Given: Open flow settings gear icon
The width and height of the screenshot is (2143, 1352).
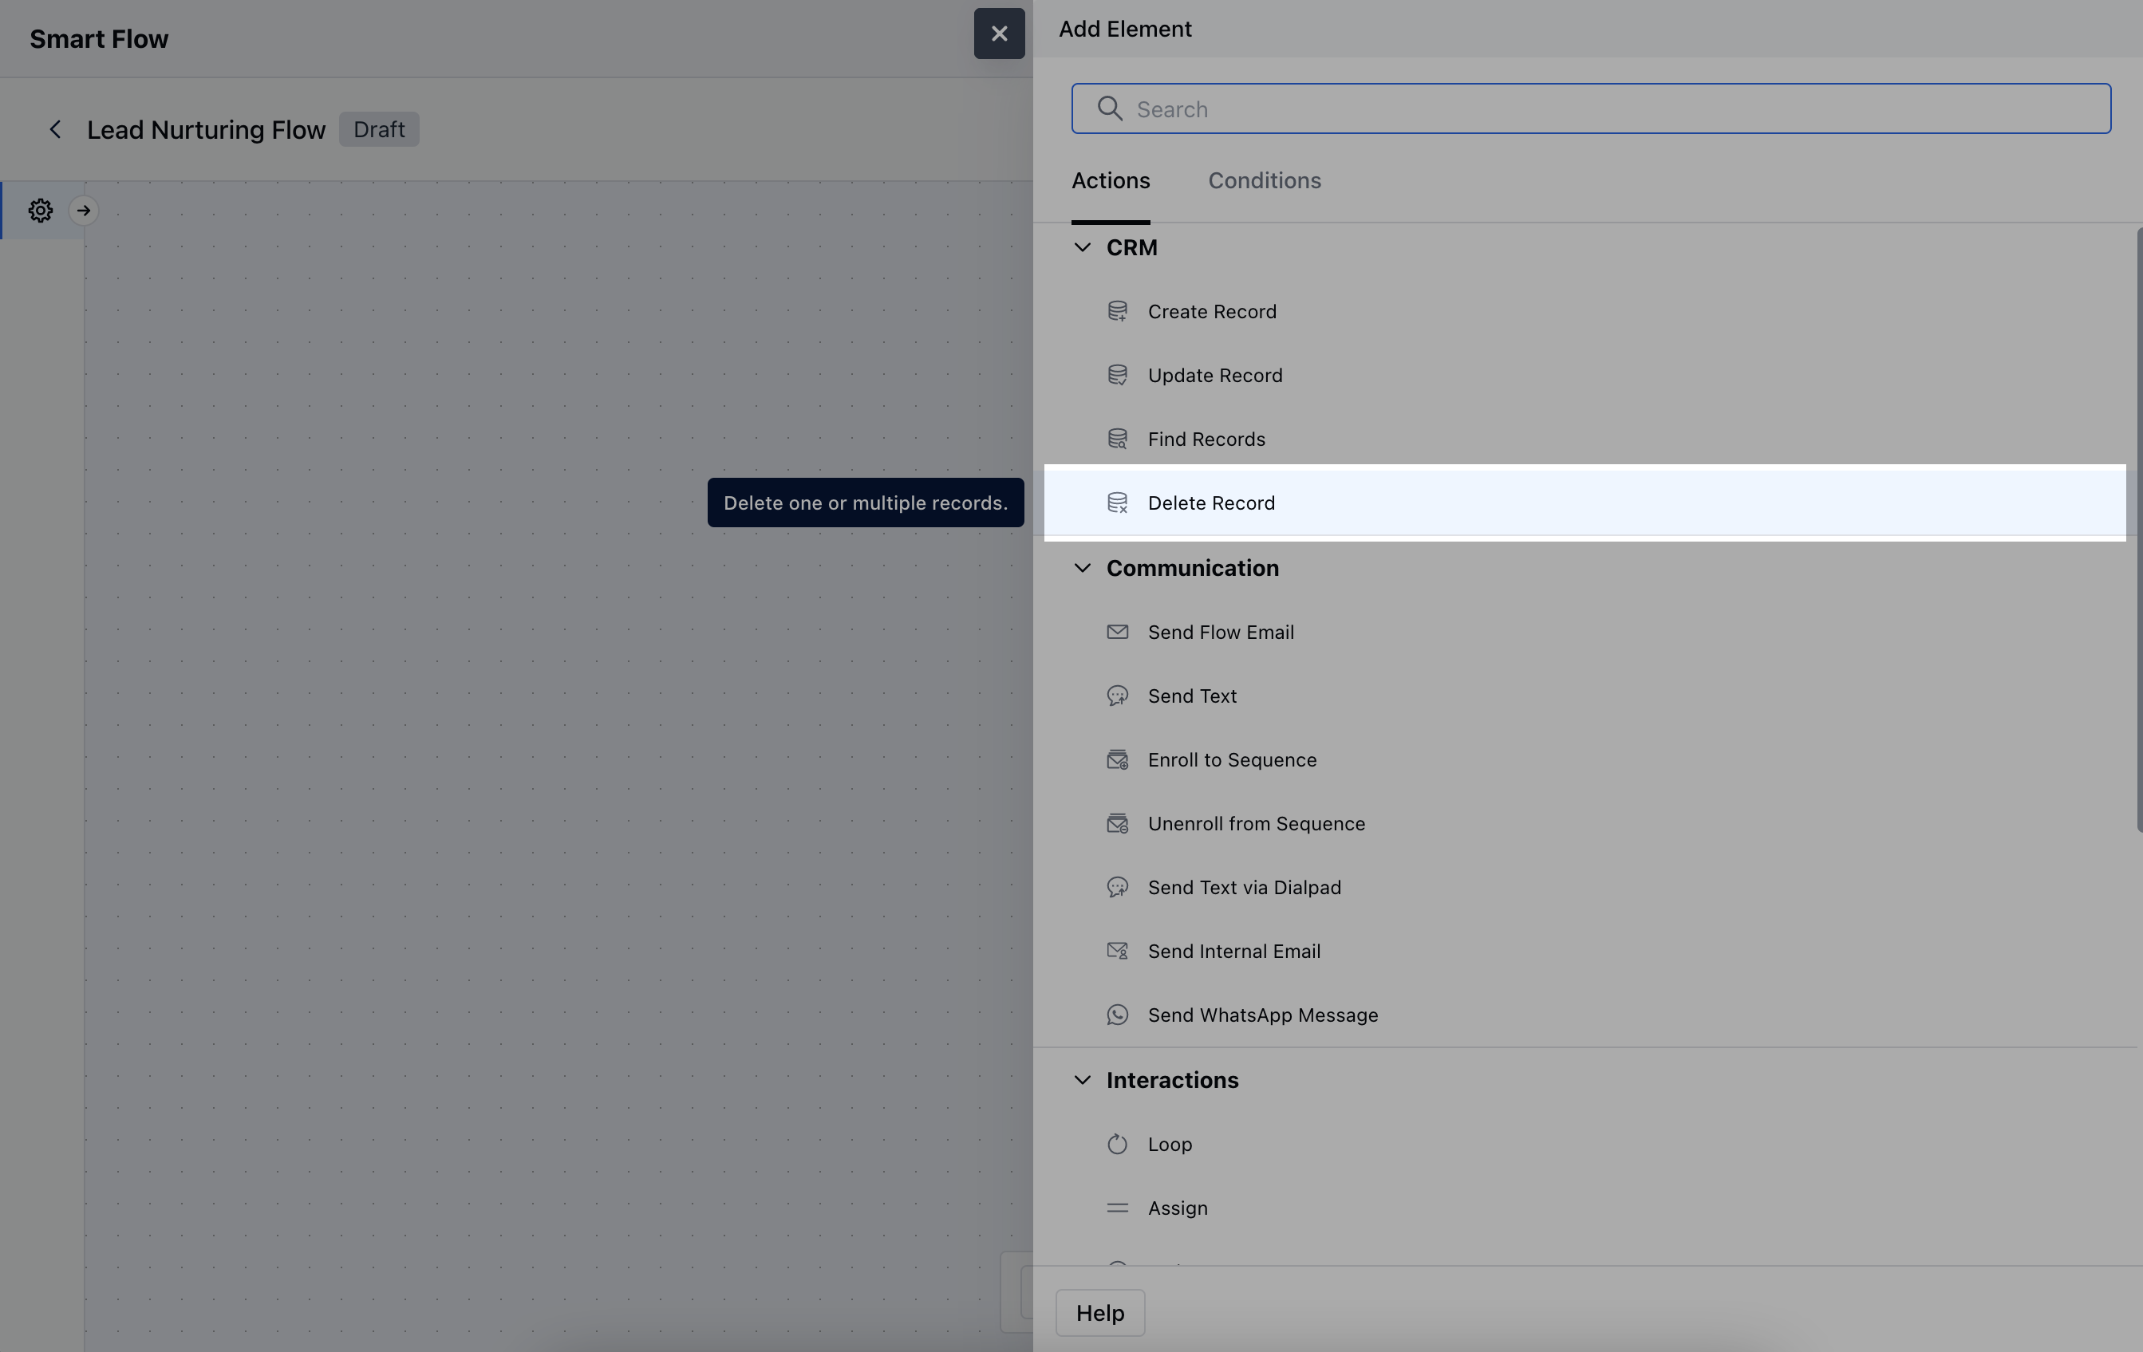Looking at the screenshot, I should coord(40,211).
